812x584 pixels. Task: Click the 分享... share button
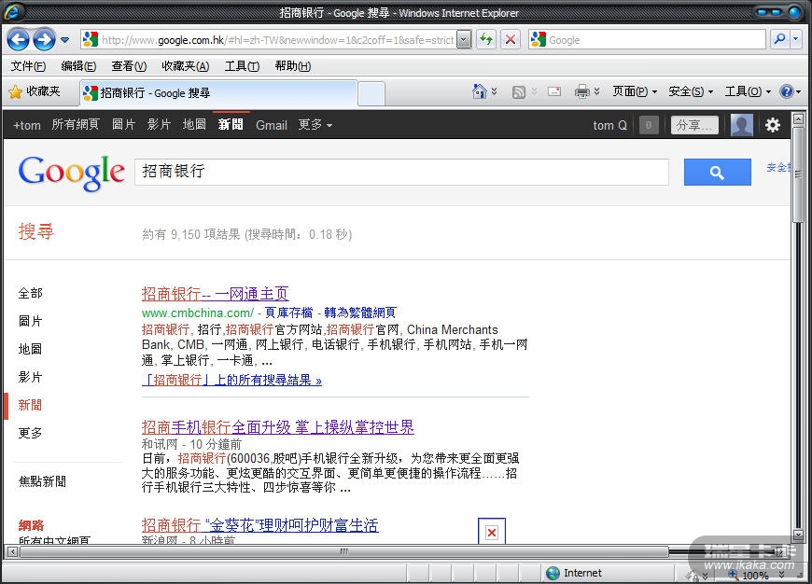694,125
